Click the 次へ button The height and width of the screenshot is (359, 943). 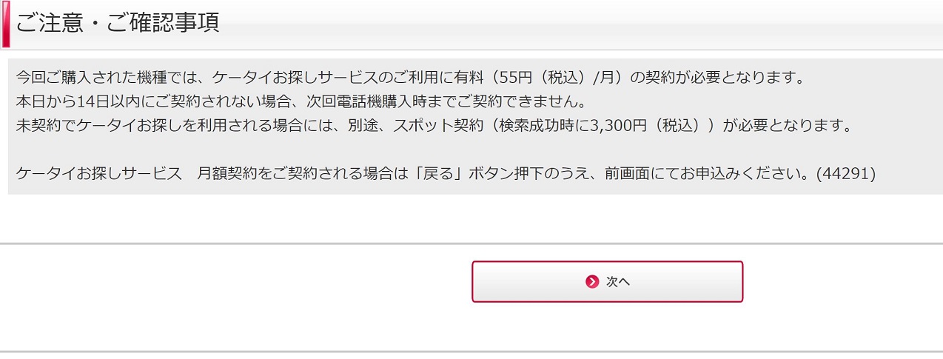[607, 281]
